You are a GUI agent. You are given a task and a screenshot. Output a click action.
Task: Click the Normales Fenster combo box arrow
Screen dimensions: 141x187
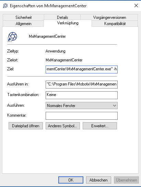[115, 106]
